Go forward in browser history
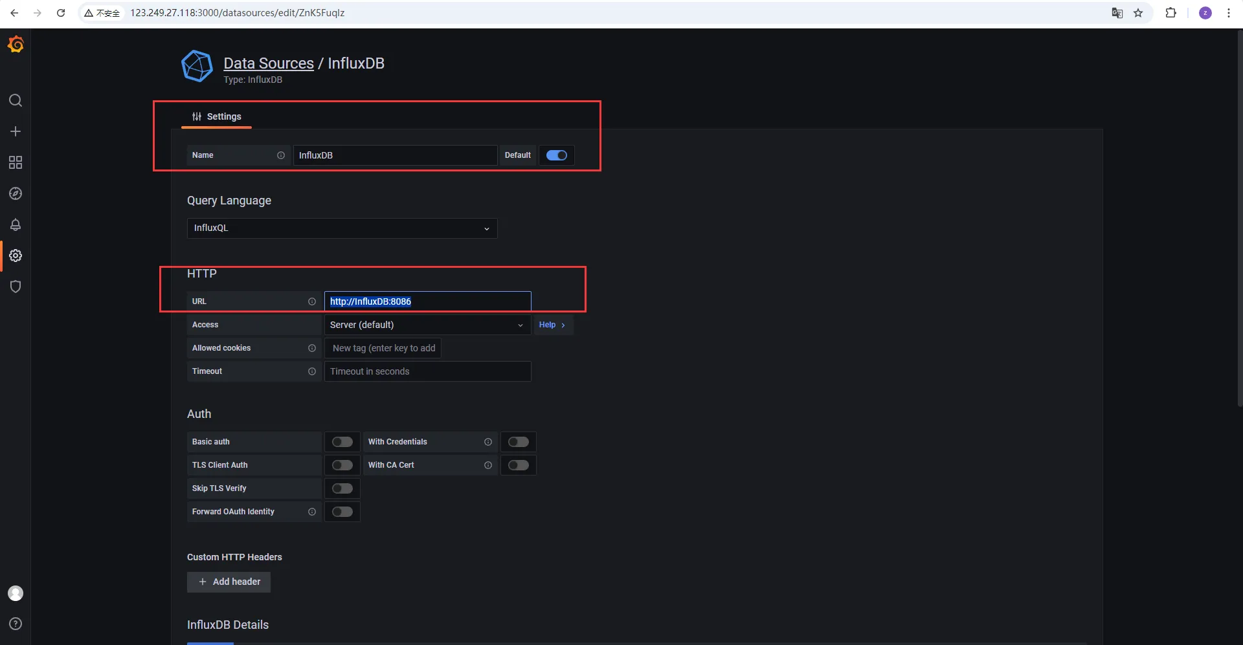The height and width of the screenshot is (645, 1243). click(38, 13)
